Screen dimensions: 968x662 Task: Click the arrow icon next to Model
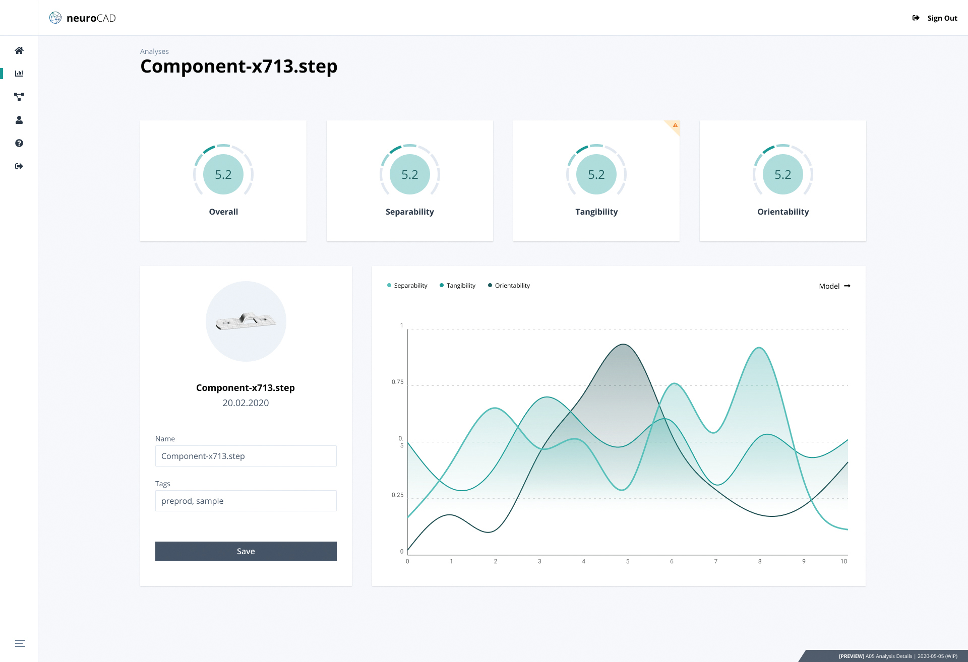[x=848, y=286]
